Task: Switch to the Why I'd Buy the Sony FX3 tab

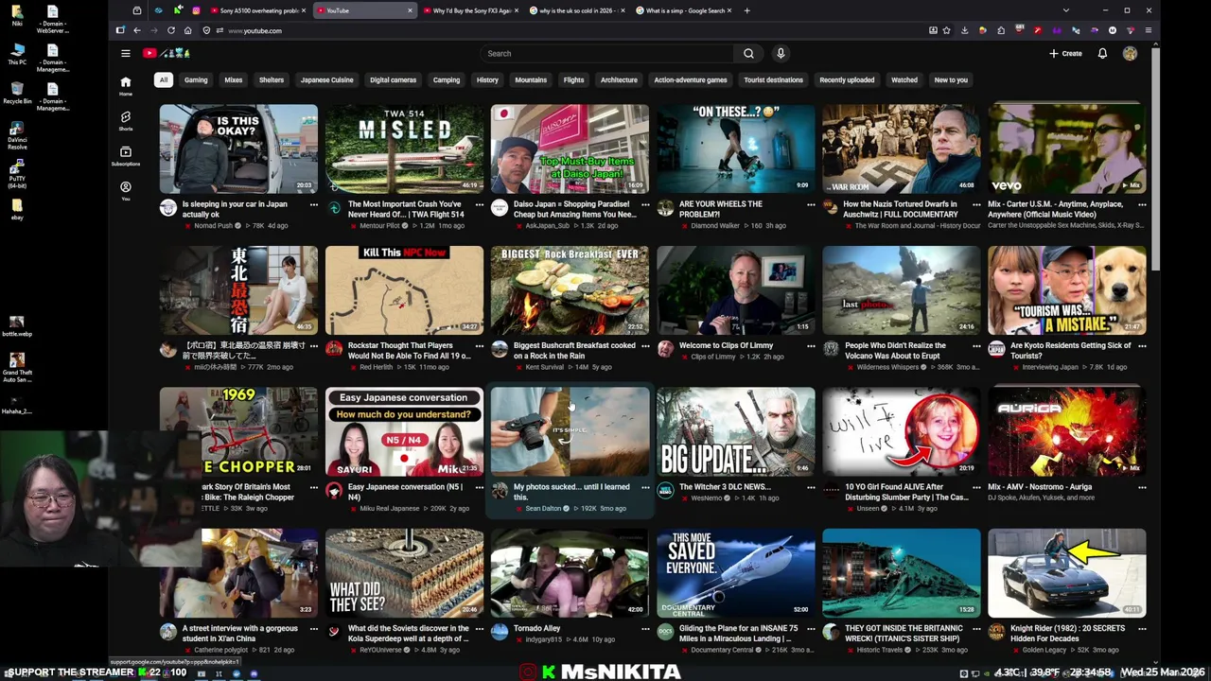Action: (468, 10)
